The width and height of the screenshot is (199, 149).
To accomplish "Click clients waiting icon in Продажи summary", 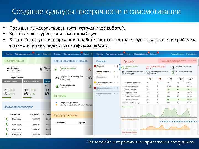I will coord(172,68).
